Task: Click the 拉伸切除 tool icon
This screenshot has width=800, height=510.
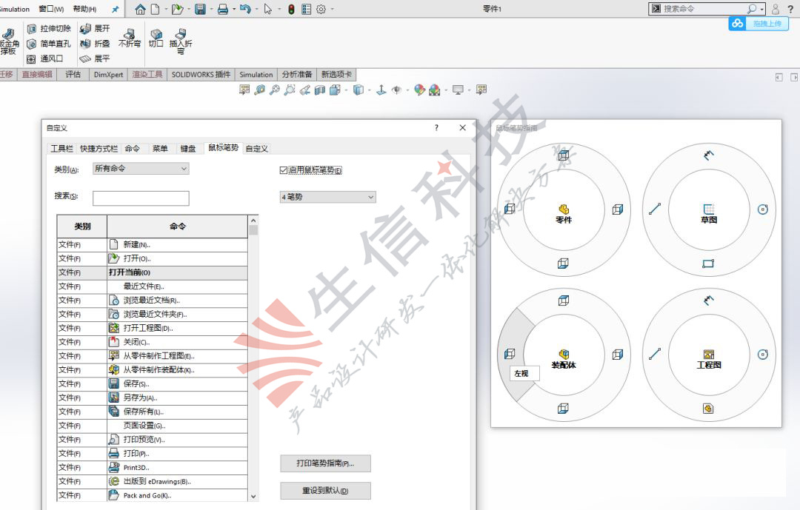Action: pyautogui.click(x=31, y=29)
